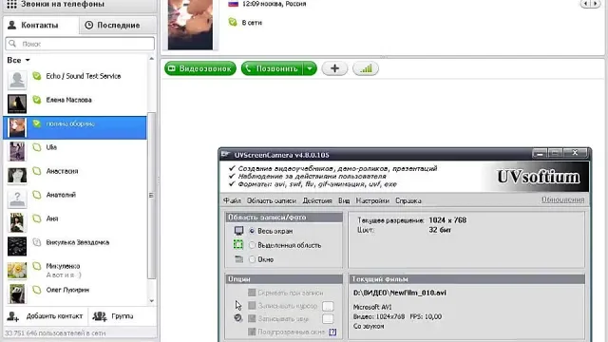This screenshot has width=608, height=342.
Task: Click Аня's avatar picture
Action: coord(17,222)
